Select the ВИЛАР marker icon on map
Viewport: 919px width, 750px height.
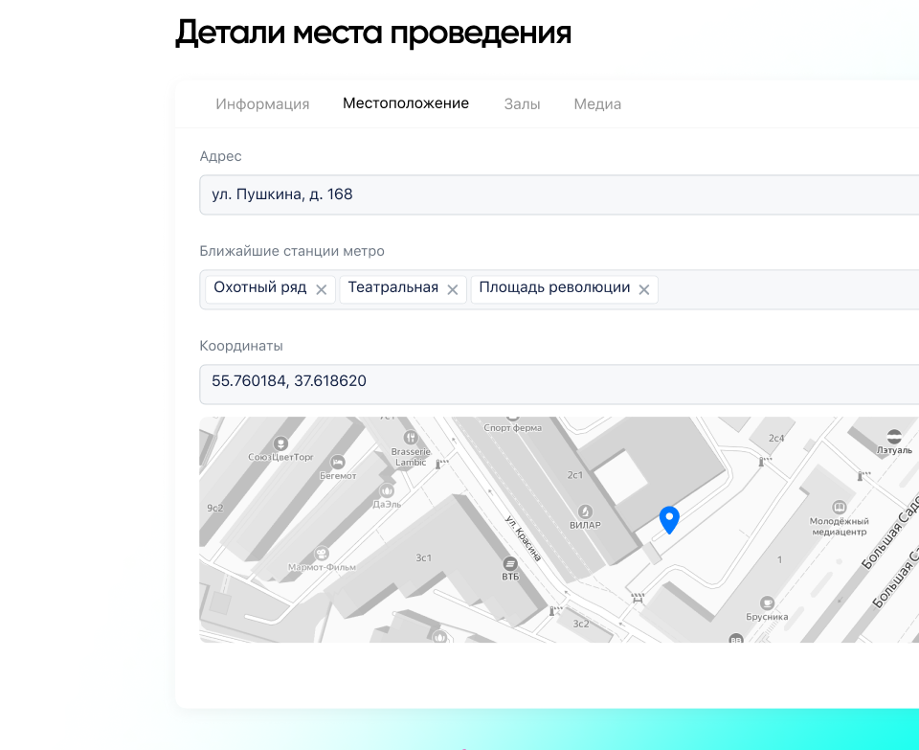(584, 511)
